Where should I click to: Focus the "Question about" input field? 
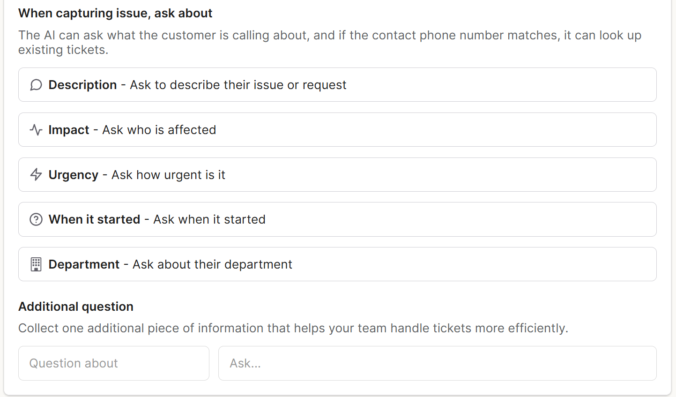[x=114, y=363]
